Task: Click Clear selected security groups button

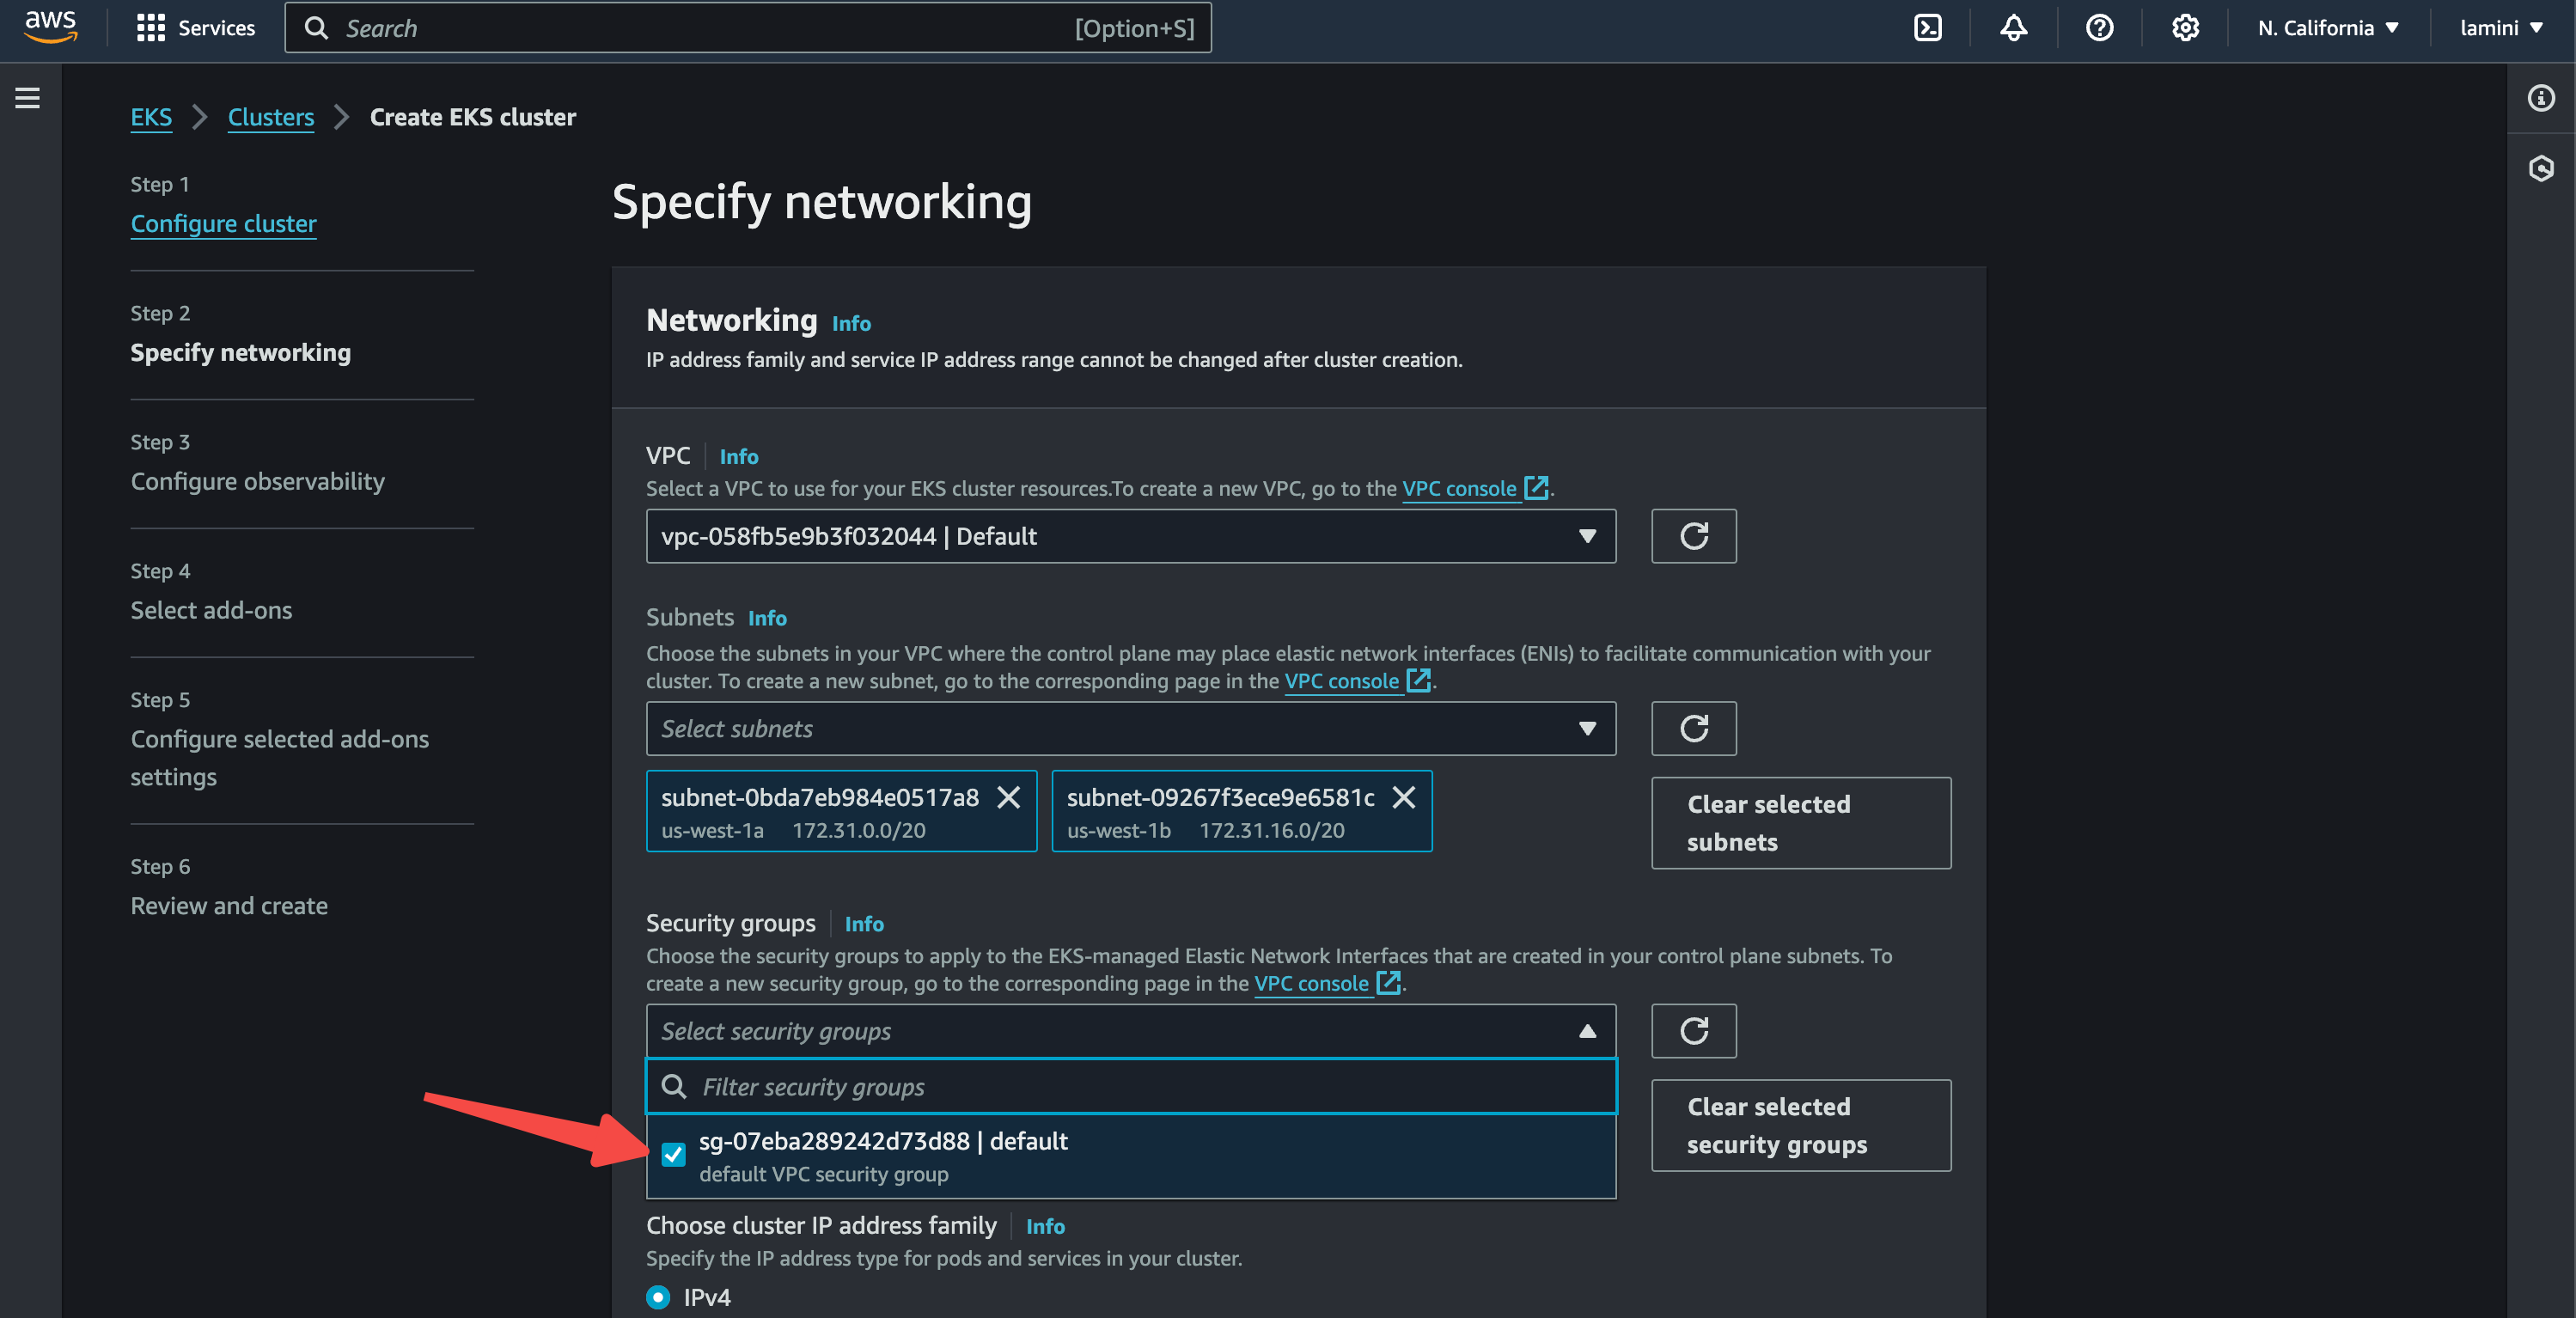Action: click(x=1800, y=1125)
